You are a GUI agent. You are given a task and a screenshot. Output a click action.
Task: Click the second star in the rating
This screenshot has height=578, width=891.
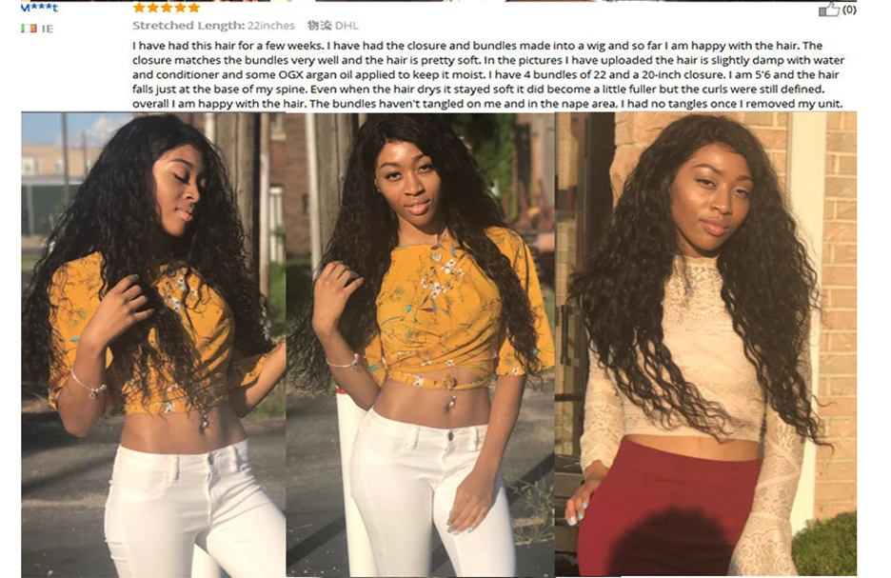[x=152, y=8]
